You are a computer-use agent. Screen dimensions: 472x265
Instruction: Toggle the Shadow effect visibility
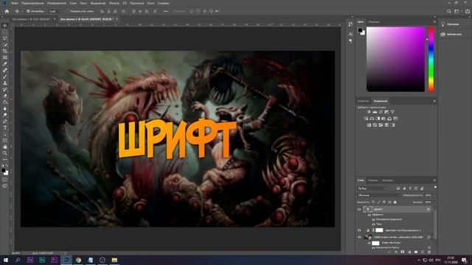[373, 224]
